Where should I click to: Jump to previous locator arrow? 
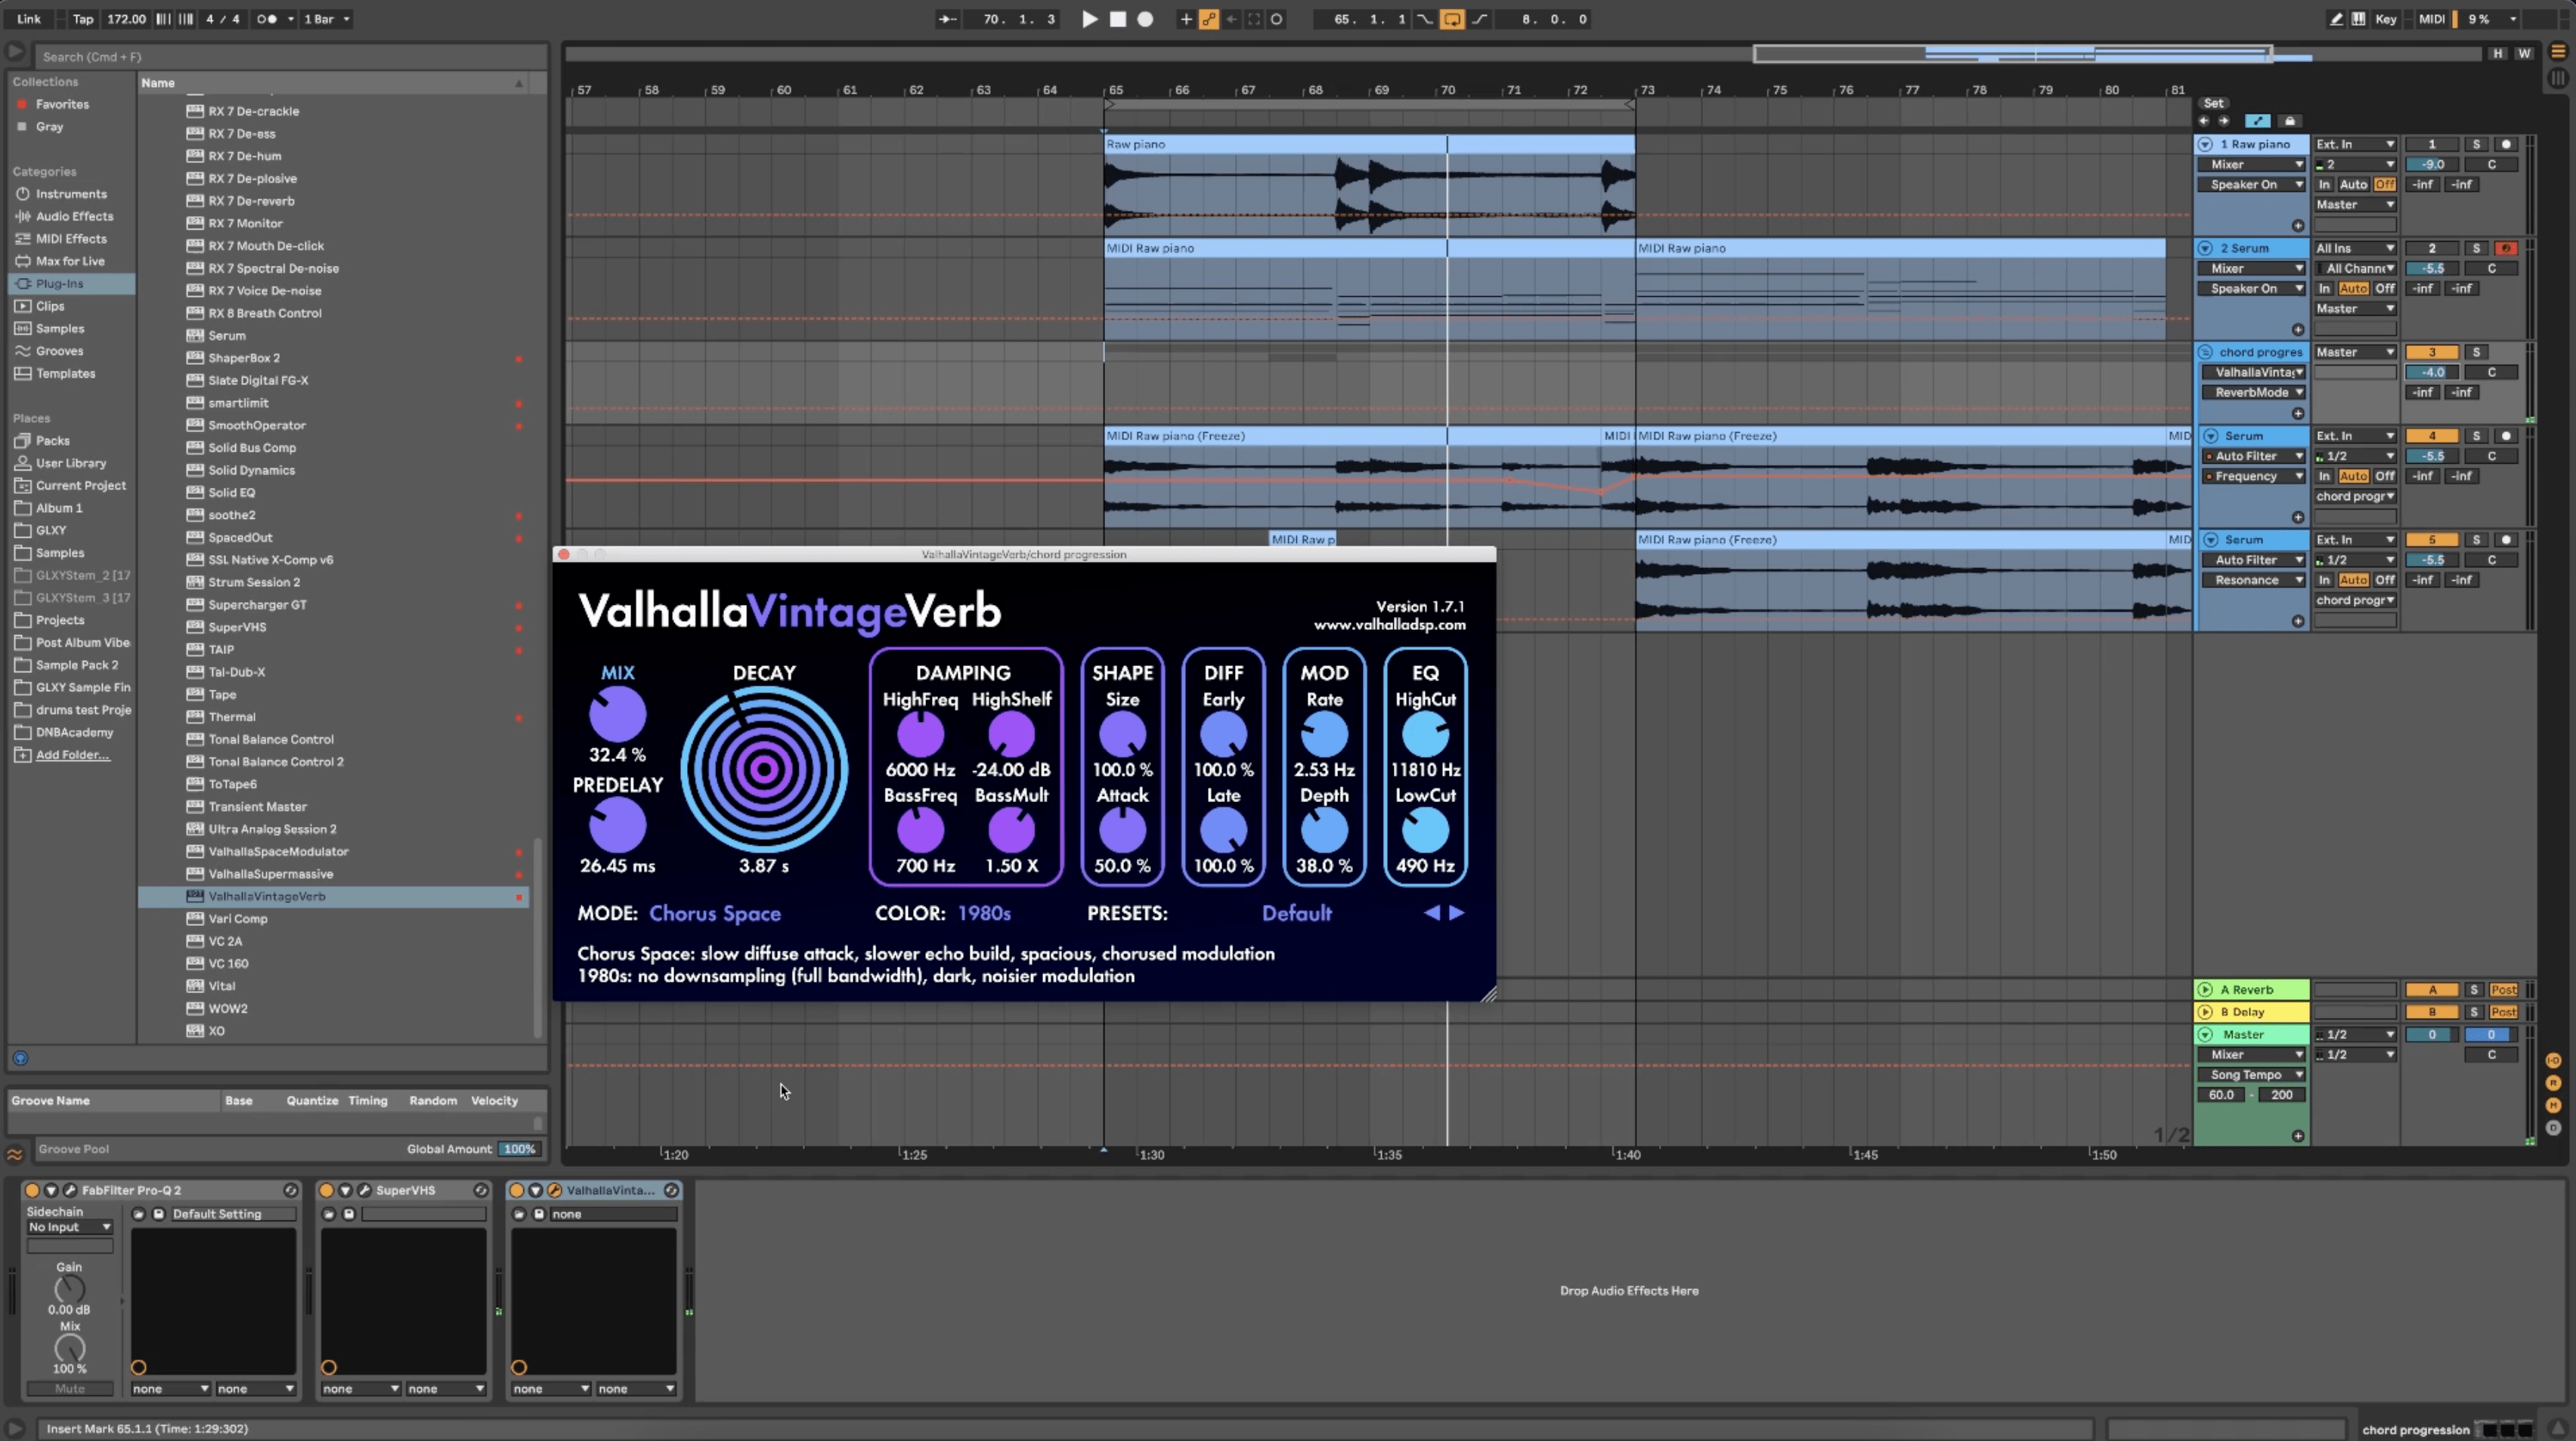coord(2204,121)
